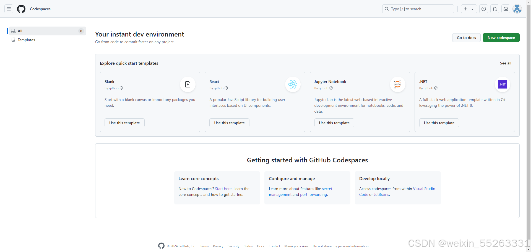Open the user avatar menu
Viewport: 531px width, 252px height.
point(517,9)
